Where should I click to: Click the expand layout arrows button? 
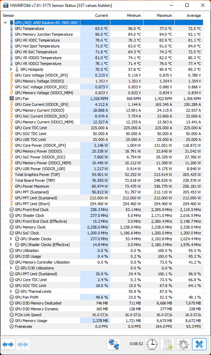point(8,344)
